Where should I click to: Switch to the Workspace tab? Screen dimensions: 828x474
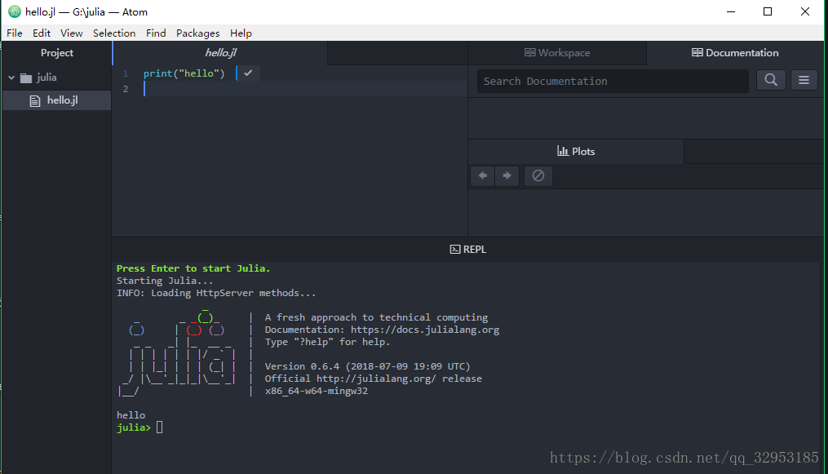(x=557, y=53)
